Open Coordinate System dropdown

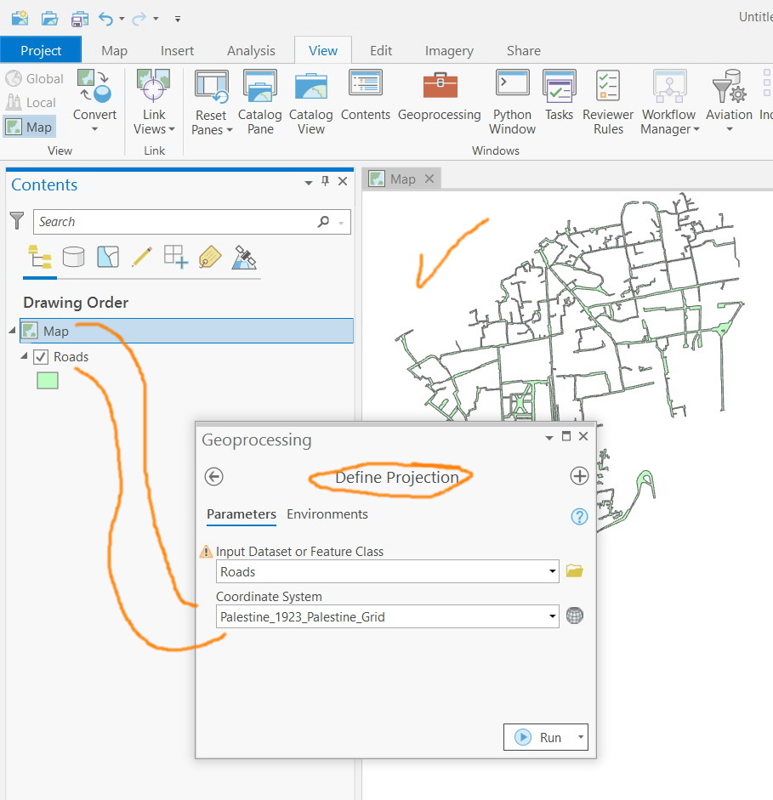[553, 616]
